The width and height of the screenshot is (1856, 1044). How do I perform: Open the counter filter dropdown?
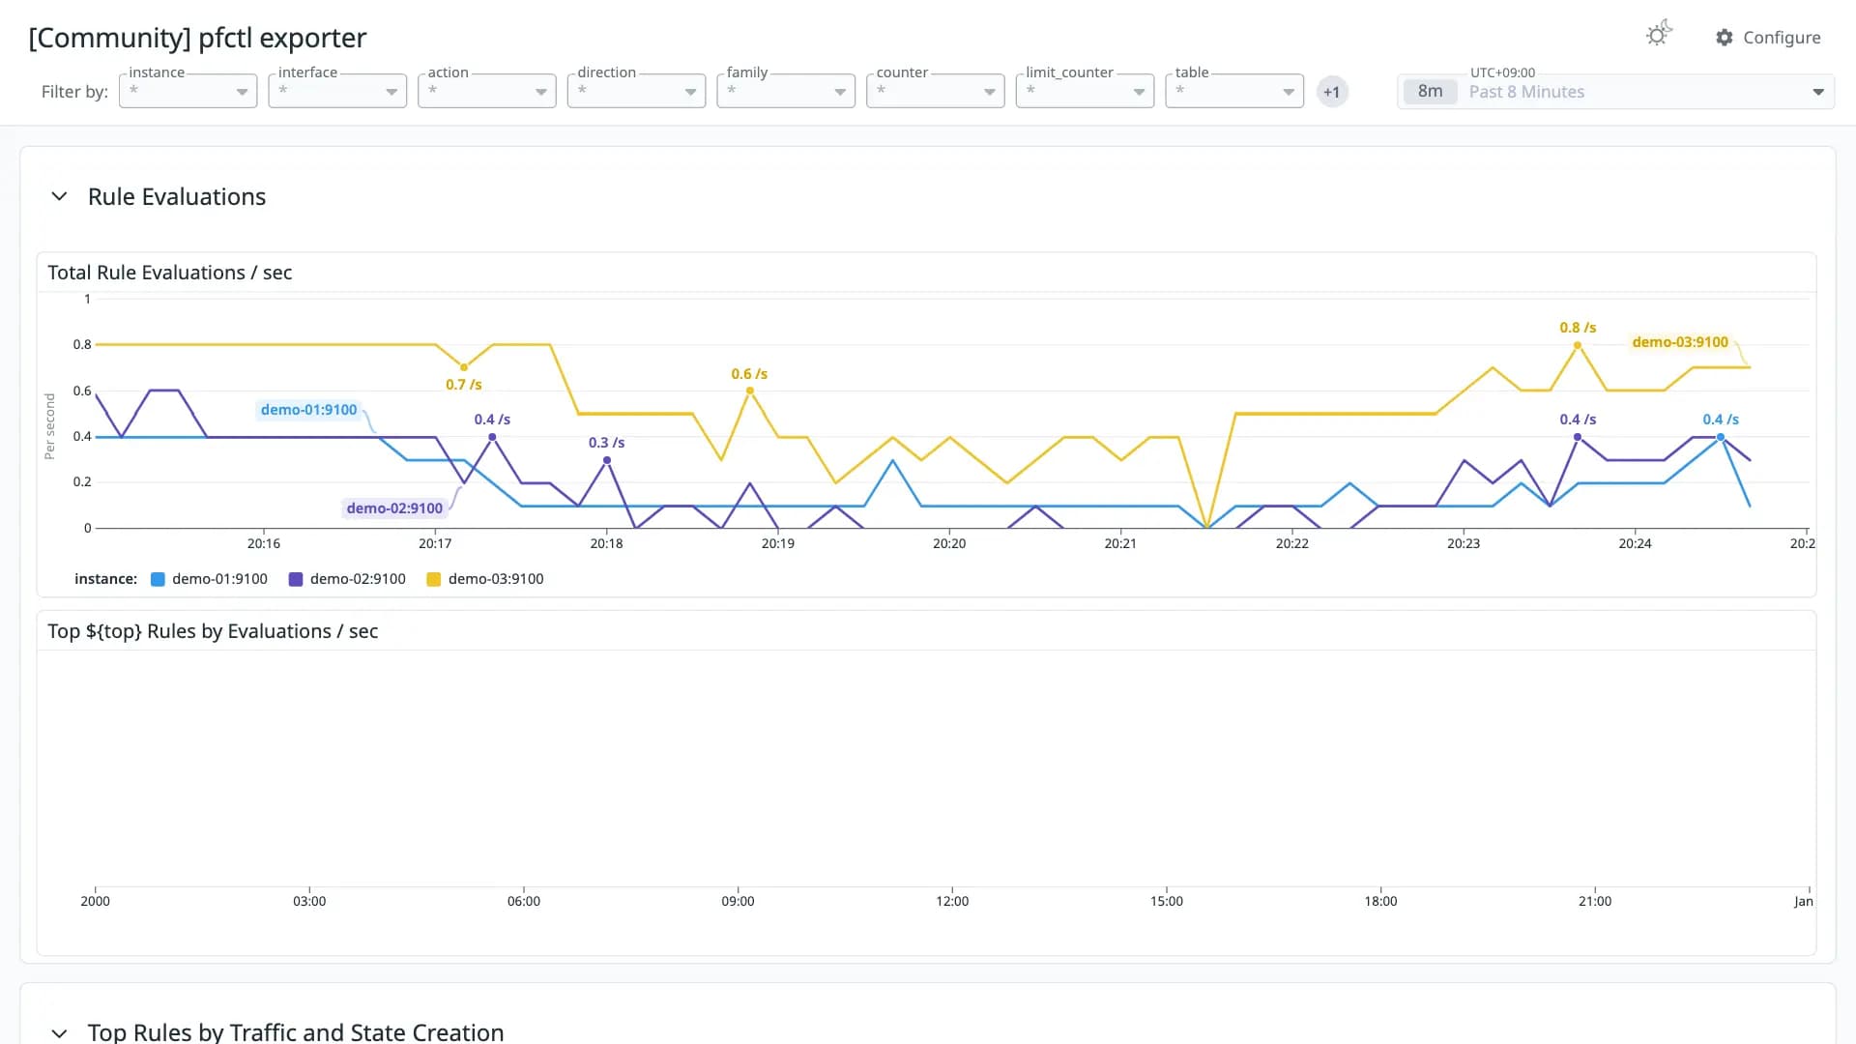coord(936,91)
